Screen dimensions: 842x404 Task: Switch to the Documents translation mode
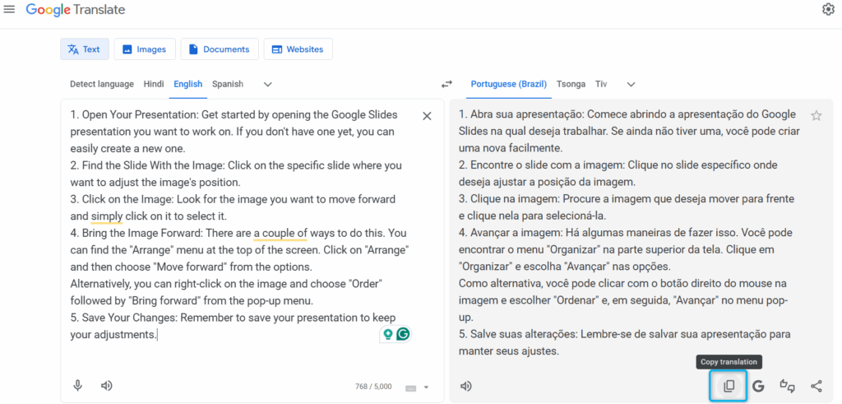coord(219,49)
